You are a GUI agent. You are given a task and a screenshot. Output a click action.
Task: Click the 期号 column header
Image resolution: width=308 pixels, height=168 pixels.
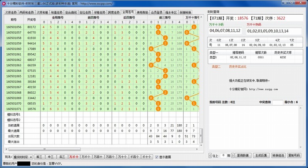[14, 20]
